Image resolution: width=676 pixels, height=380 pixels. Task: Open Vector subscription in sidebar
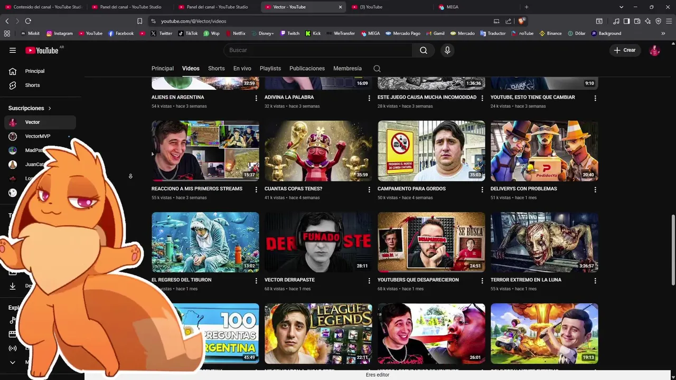(x=40, y=122)
